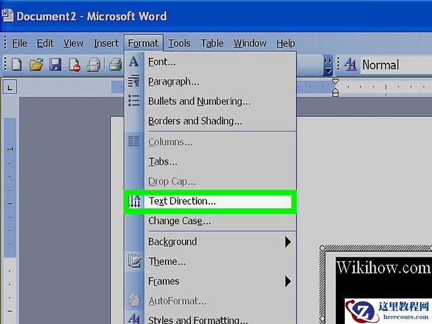The image size is (432, 324).
Task: Click the Font letter A menu icon
Action: pyautogui.click(x=134, y=62)
